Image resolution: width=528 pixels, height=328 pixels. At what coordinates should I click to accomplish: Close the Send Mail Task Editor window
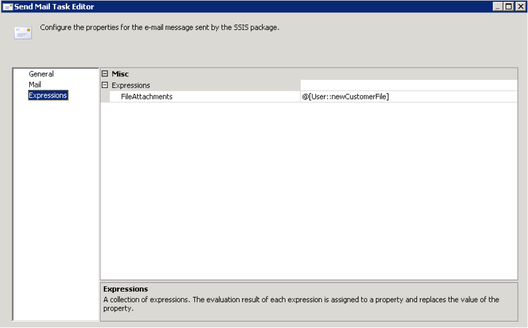click(520, 6)
